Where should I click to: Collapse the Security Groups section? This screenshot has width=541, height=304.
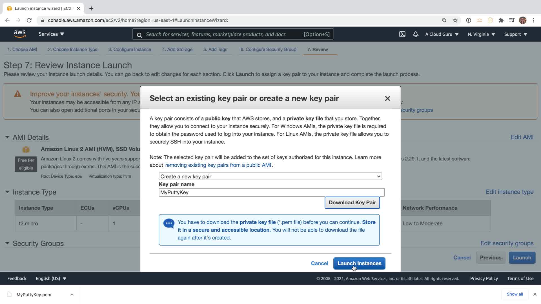[7, 243]
